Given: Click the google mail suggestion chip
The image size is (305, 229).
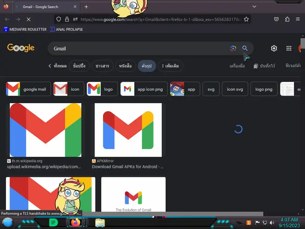Looking at the screenshot, I should point(28,89).
